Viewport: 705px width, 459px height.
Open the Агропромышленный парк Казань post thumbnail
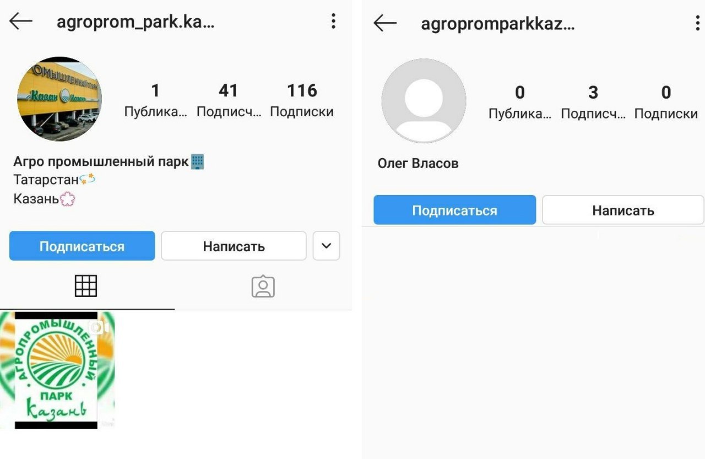[57, 370]
